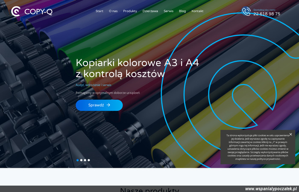The width and height of the screenshot is (299, 192).
Task: Open the Start menu item
Action: click(x=100, y=11)
